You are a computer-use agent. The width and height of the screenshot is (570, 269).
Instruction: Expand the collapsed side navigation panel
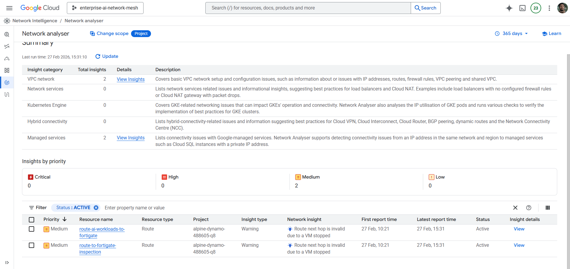point(7,262)
